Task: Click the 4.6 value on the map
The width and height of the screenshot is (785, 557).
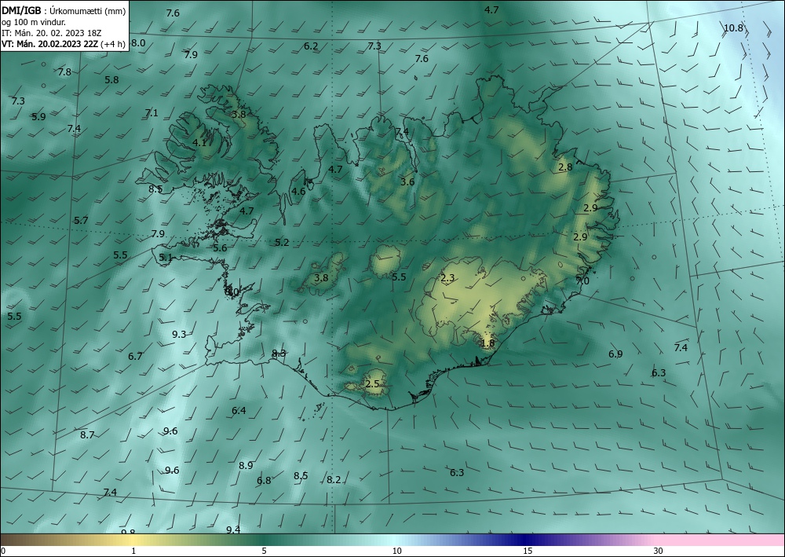Action: pos(298,192)
